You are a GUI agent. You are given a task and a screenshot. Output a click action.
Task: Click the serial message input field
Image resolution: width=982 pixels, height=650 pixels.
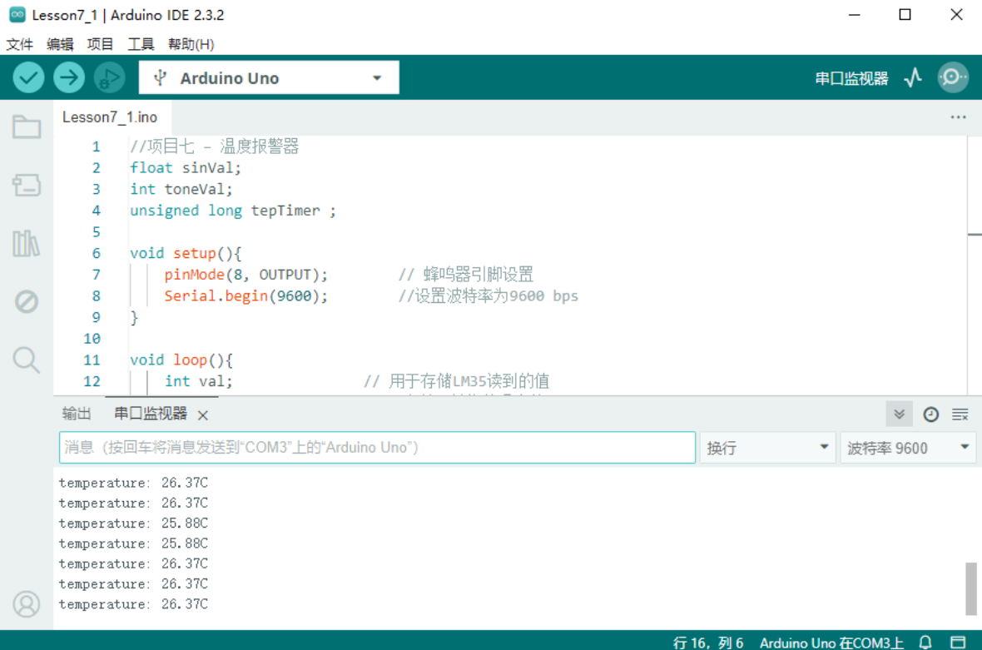[378, 448]
